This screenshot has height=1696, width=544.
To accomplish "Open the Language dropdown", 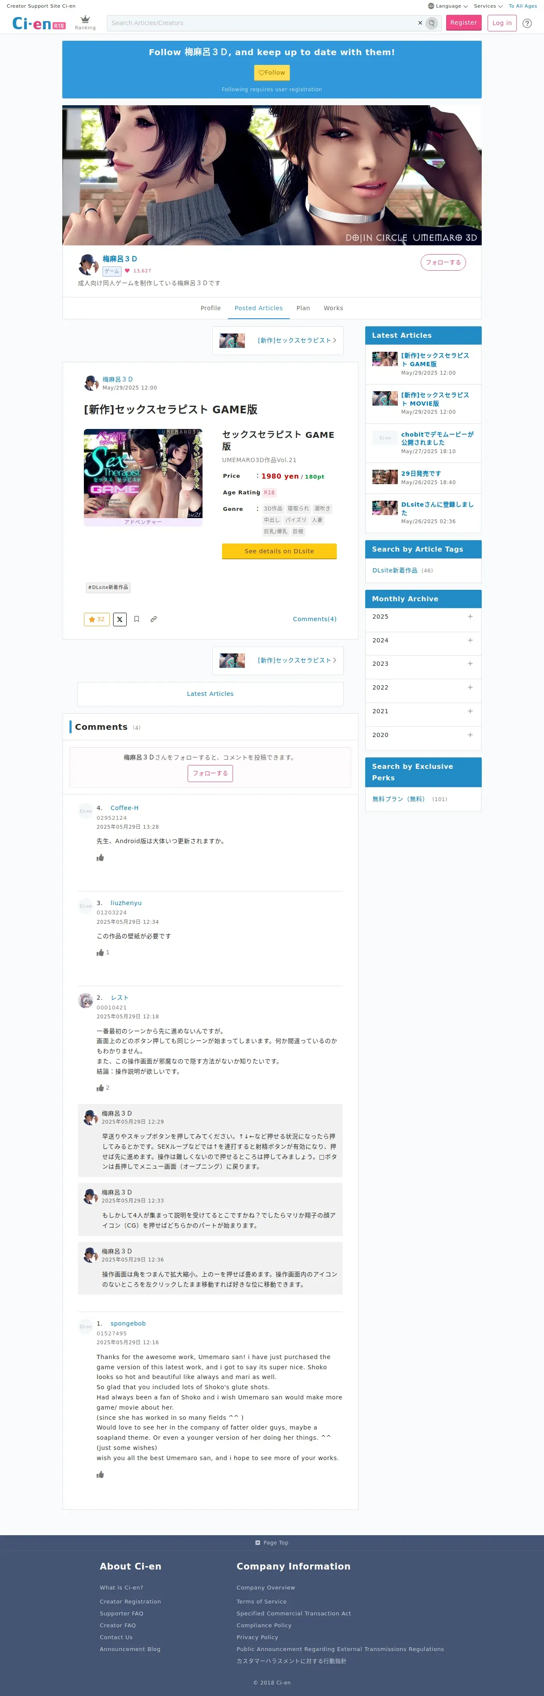I will [x=447, y=6].
